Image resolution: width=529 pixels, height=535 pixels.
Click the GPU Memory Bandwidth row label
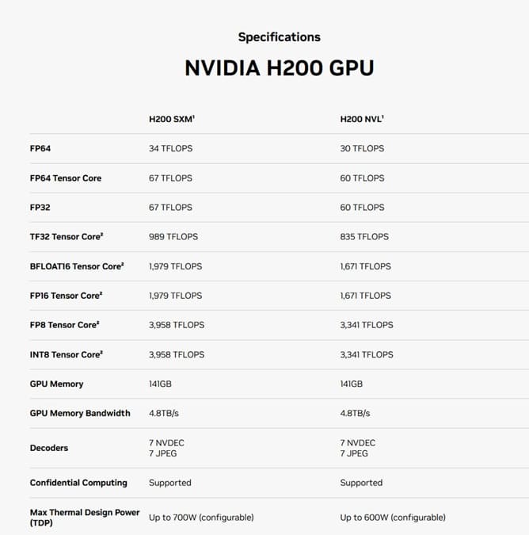click(x=80, y=413)
